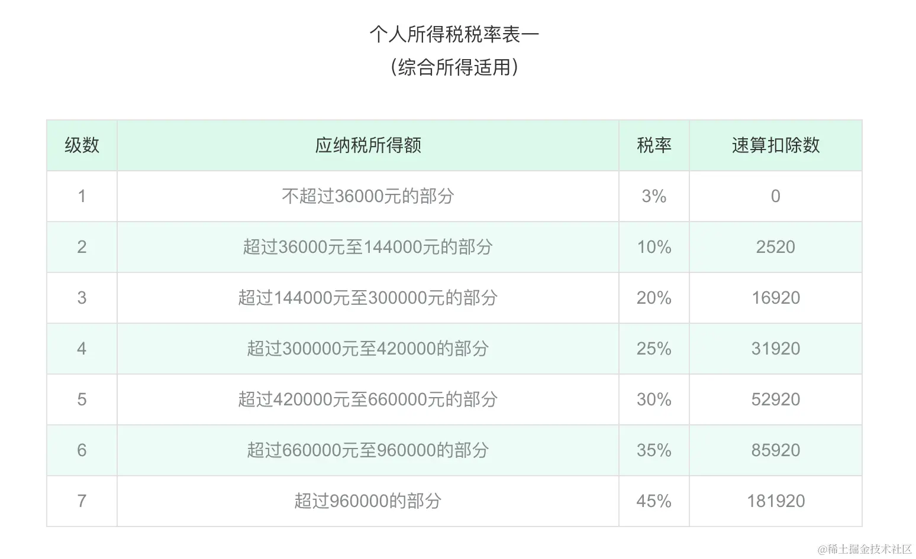Select cell 超过960000的部分
The image size is (916, 559).
368,501
